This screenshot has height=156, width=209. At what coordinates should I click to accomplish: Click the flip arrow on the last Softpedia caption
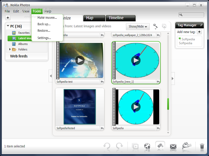coord(158,128)
